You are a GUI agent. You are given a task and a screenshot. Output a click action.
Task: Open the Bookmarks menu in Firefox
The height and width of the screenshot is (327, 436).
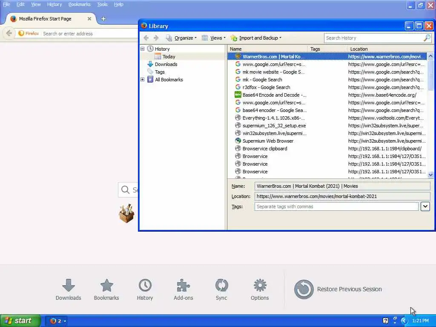tap(79, 4)
